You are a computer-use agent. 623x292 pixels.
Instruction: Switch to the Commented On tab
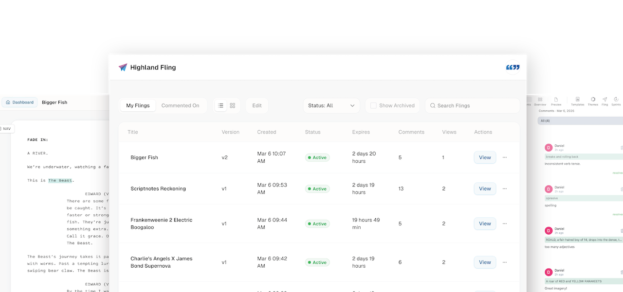click(181, 105)
